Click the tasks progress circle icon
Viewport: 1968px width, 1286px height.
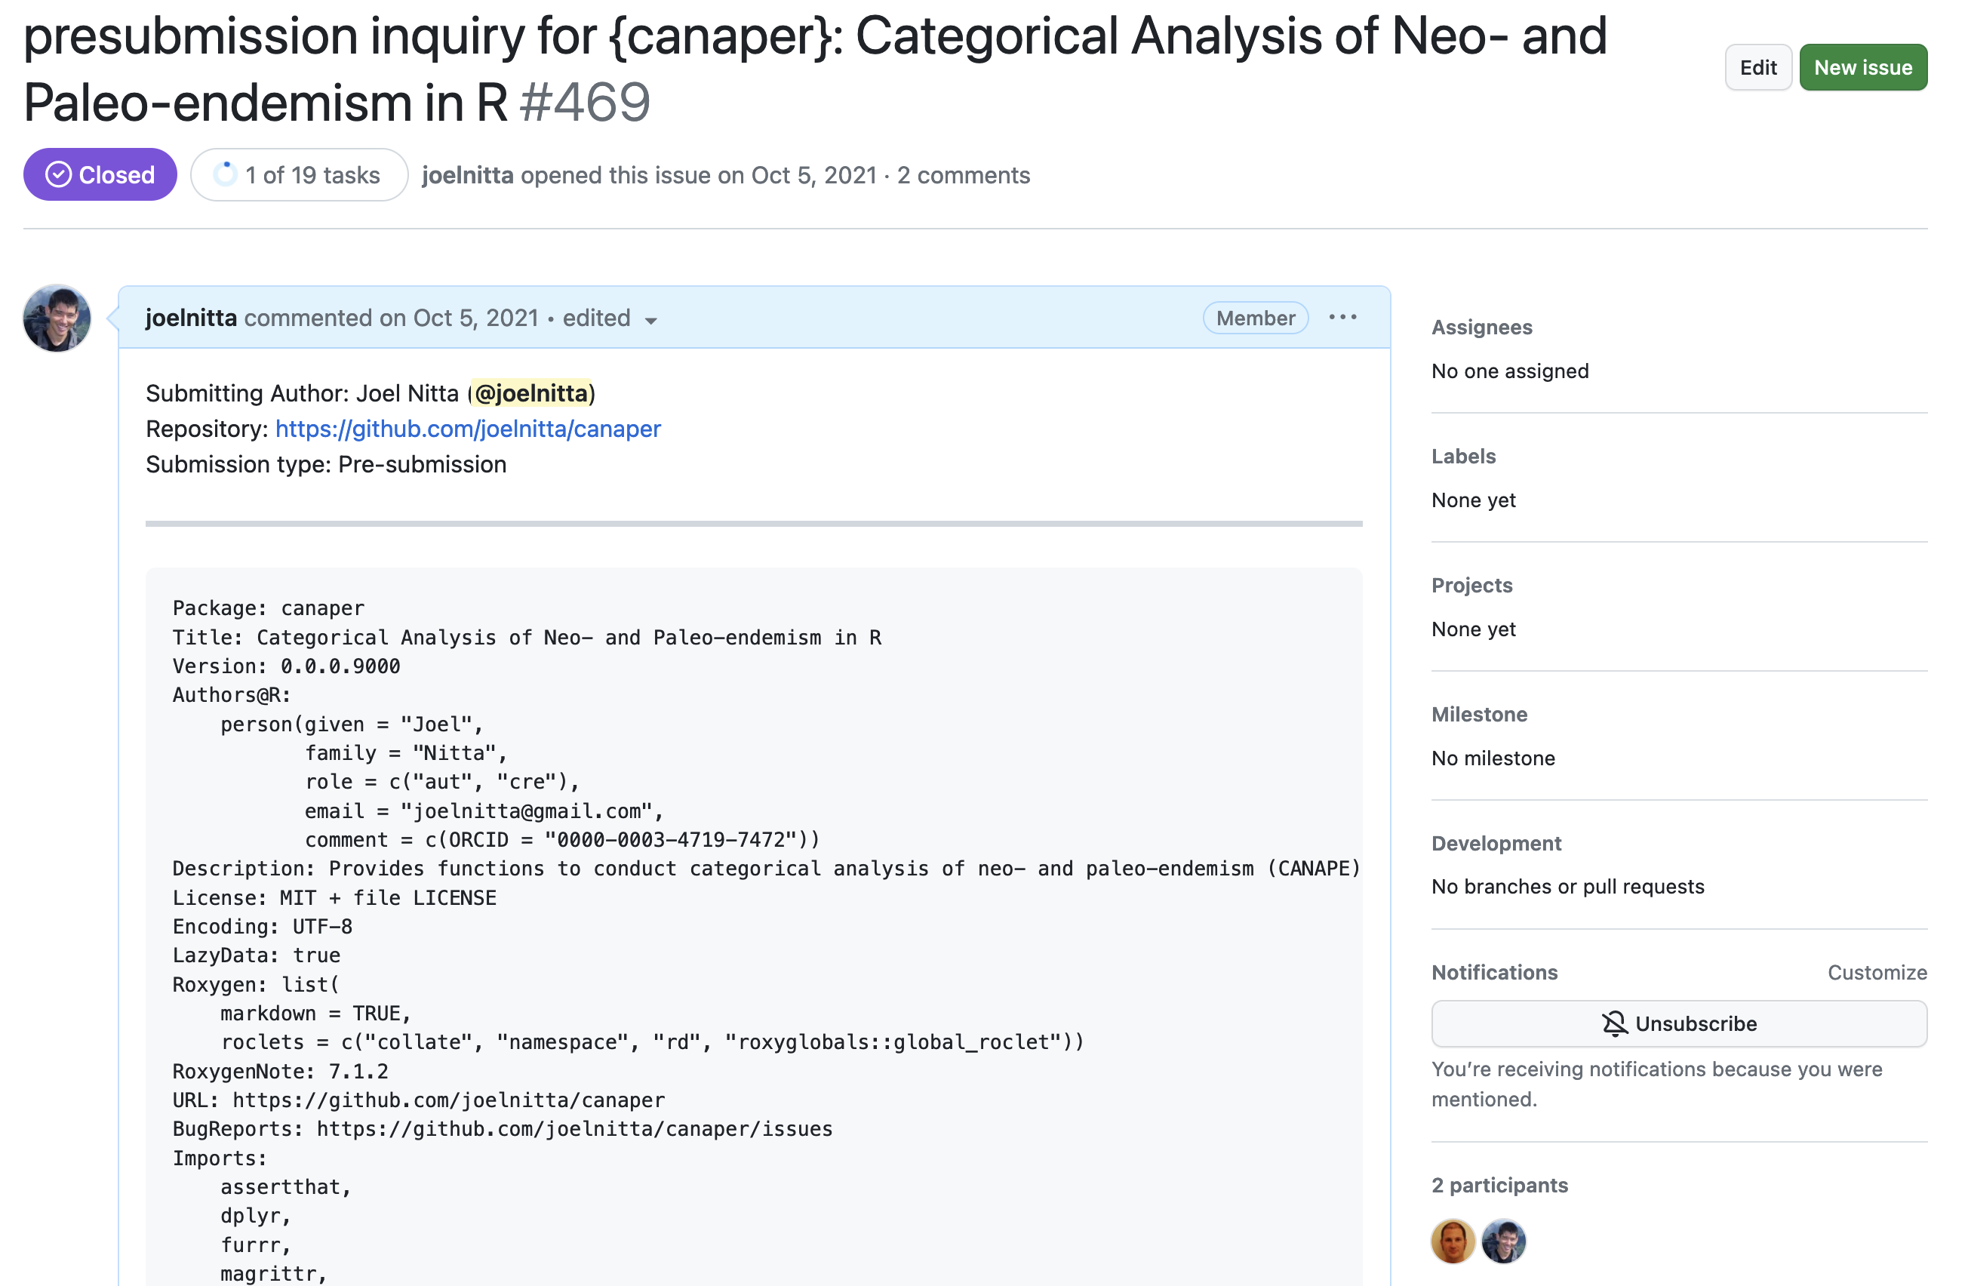(x=225, y=174)
